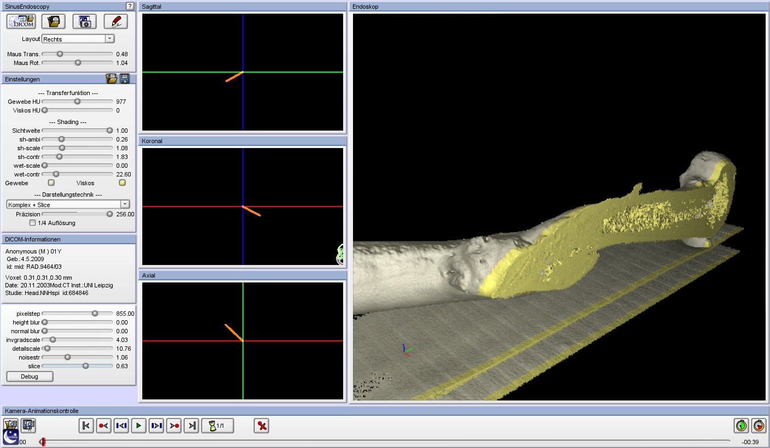Click the screenshot camera icon
The image size is (770, 448).
coord(84,22)
